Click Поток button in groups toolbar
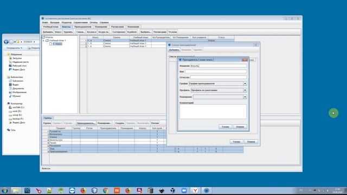Screen dimensions: 347x195 coord(155,123)
